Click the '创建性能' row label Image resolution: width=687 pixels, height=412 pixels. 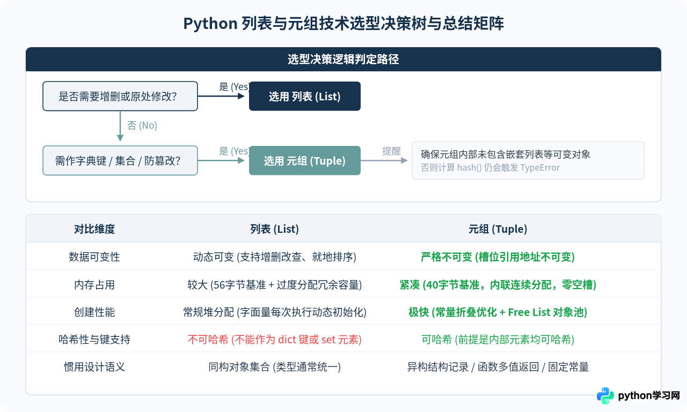click(x=94, y=312)
